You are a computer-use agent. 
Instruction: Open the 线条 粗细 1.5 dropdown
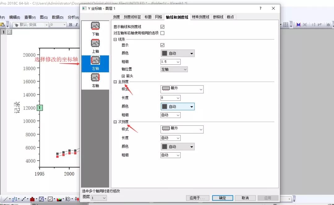pyautogui.click(x=170, y=62)
